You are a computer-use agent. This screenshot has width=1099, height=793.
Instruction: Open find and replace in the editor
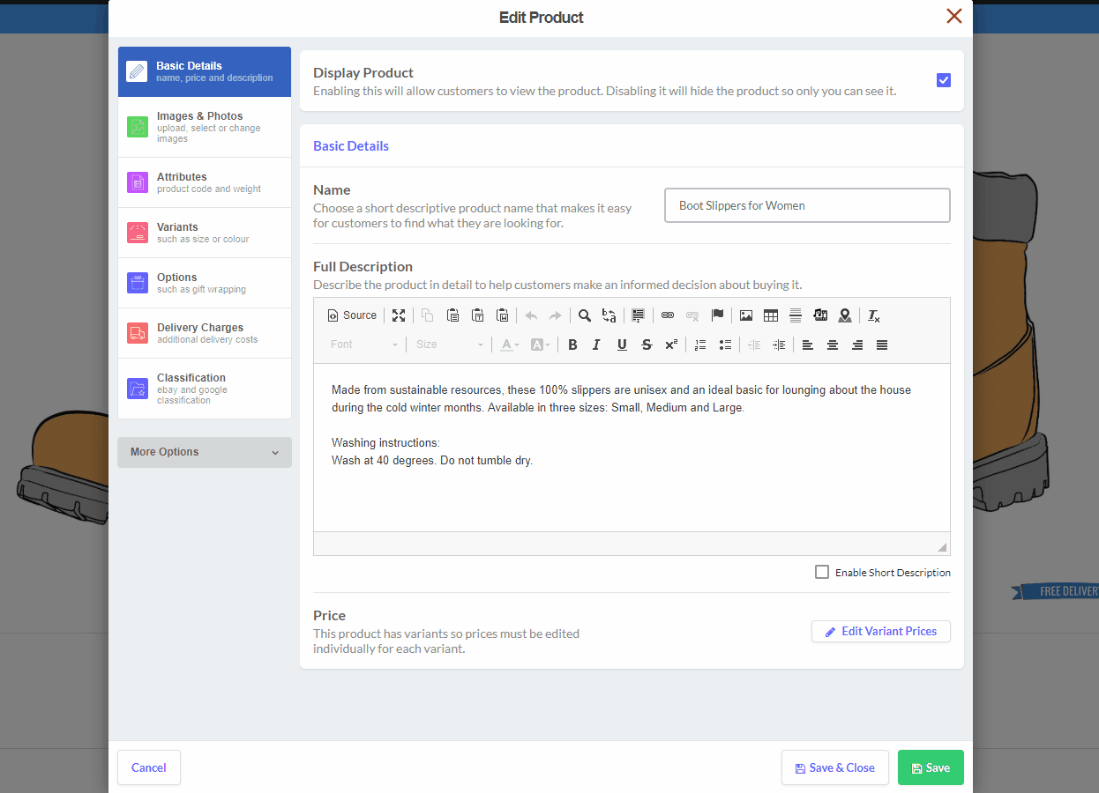[607, 315]
